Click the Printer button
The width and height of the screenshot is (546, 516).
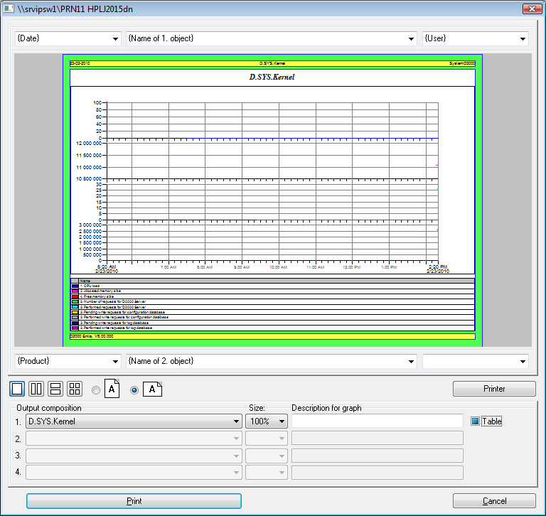pyautogui.click(x=494, y=389)
